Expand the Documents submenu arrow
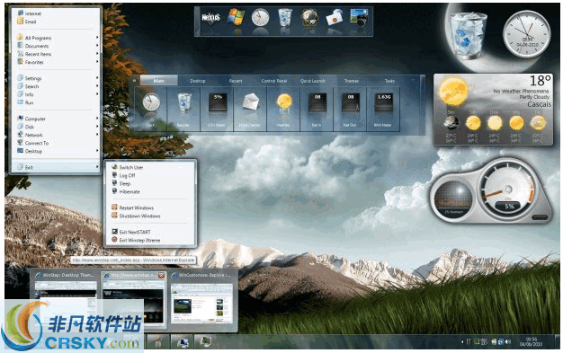This screenshot has width=563, height=353. pos(97,46)
